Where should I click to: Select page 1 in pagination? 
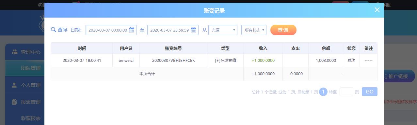[x=323, y=92]
